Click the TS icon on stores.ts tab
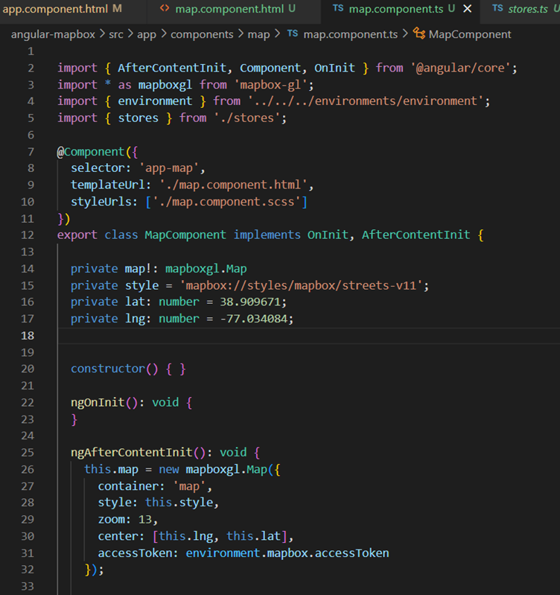 click(497, 9)
